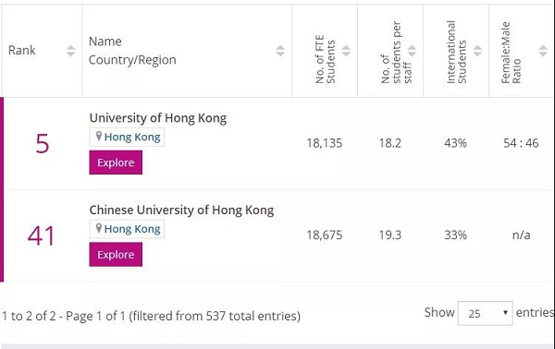This screenshot has height=349, width=555.
Task: Open Chinese University of Hong Kong link
Action: [181, 210]
